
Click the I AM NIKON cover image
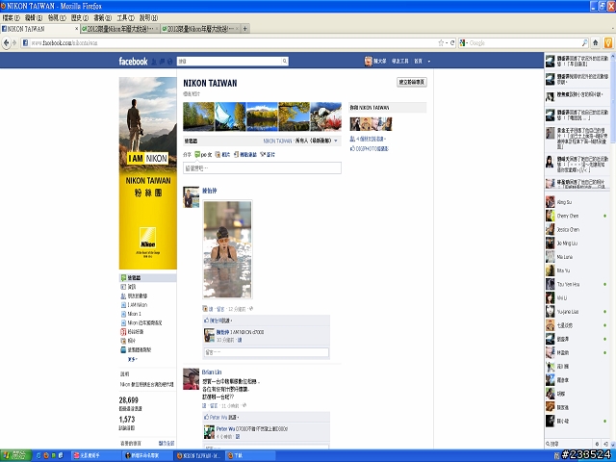[x=147, y=173]
